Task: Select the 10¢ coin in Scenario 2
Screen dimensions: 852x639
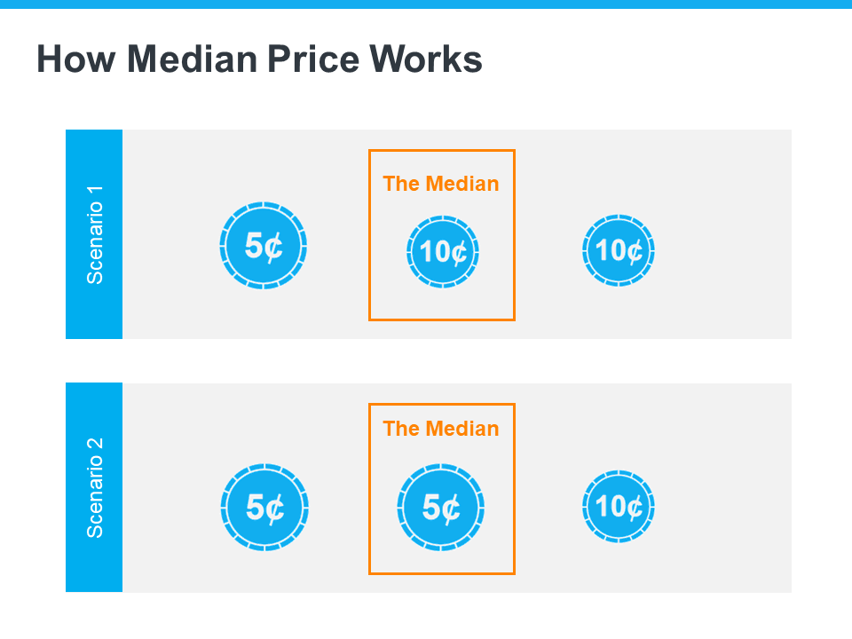Action: click(619, 506)
